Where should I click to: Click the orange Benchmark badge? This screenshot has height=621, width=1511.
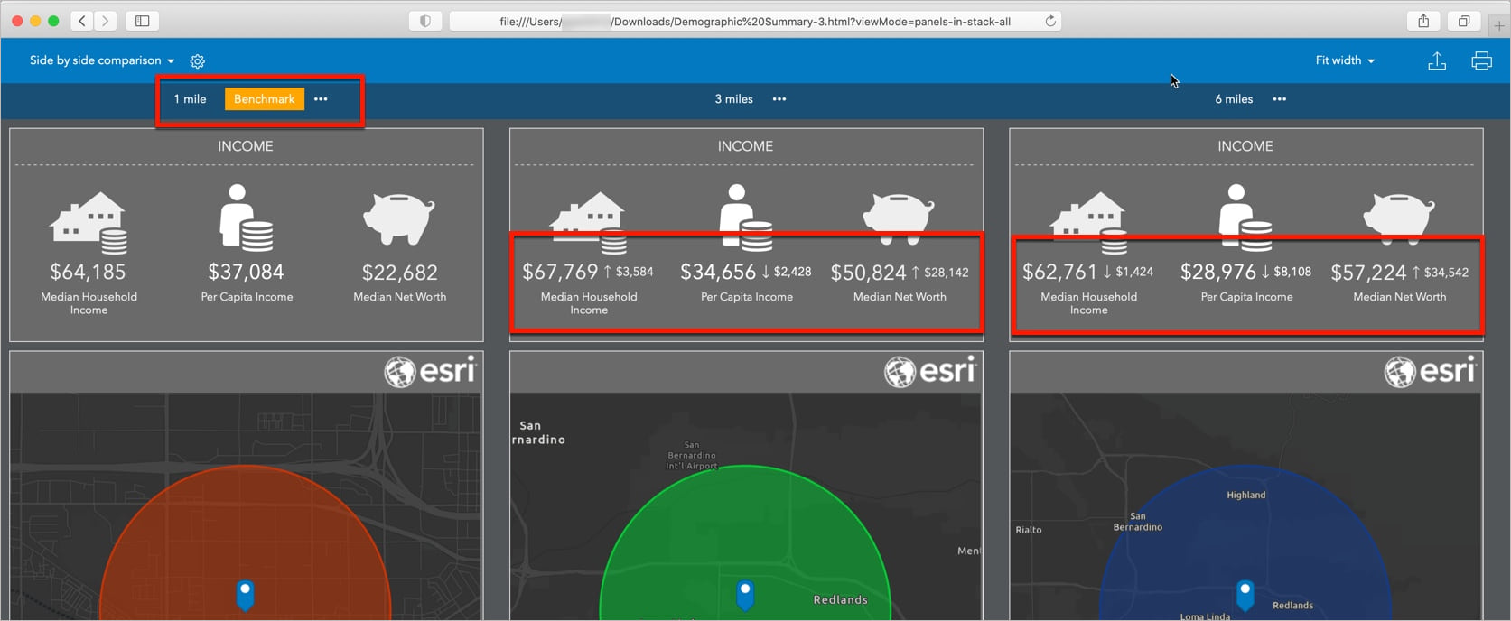264,99
